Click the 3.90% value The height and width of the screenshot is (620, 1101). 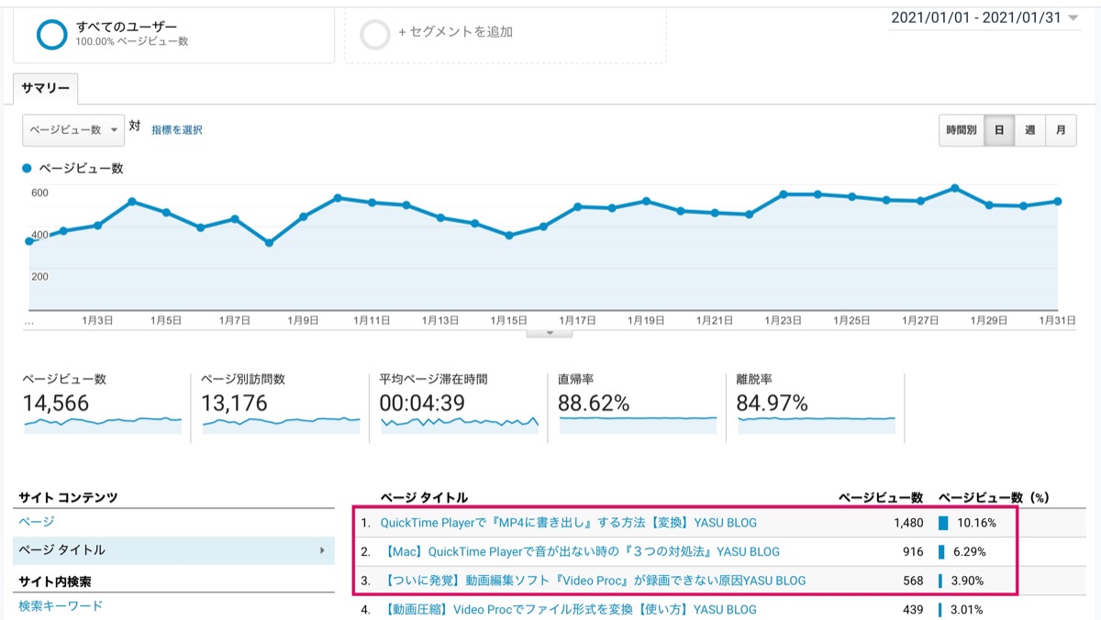[967, 581]
